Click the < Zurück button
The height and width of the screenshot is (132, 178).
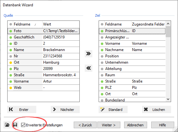(x=85, y=125)
